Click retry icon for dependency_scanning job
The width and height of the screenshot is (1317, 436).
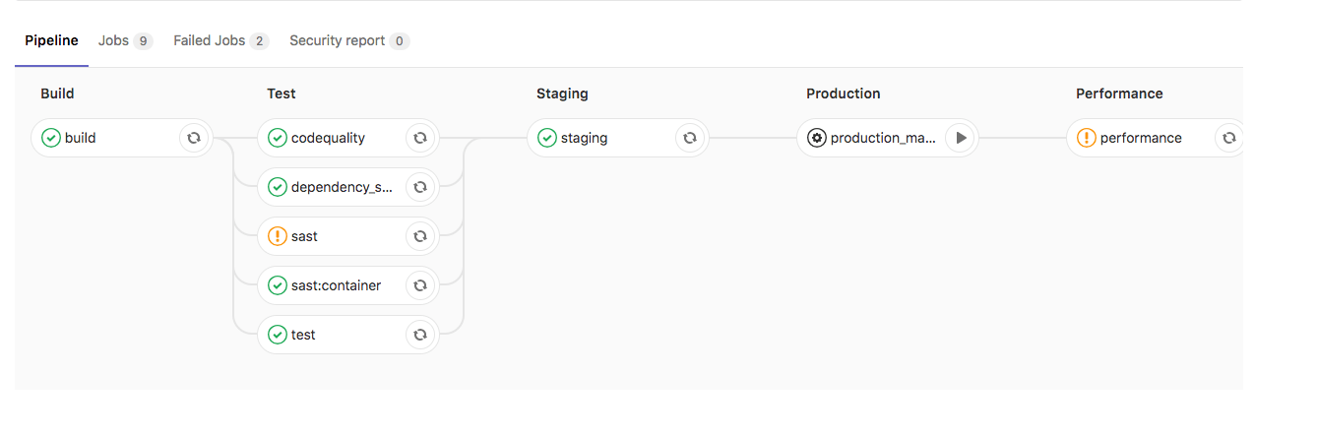pos(420,187)
